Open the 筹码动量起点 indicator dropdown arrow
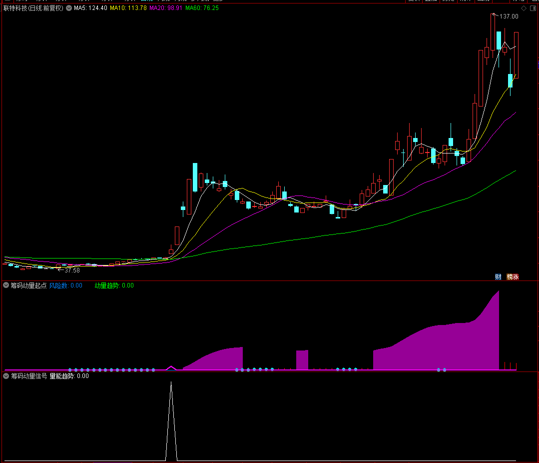Viewport: 539px width, 463px height. pyautogui.click(x=6, y=285)
